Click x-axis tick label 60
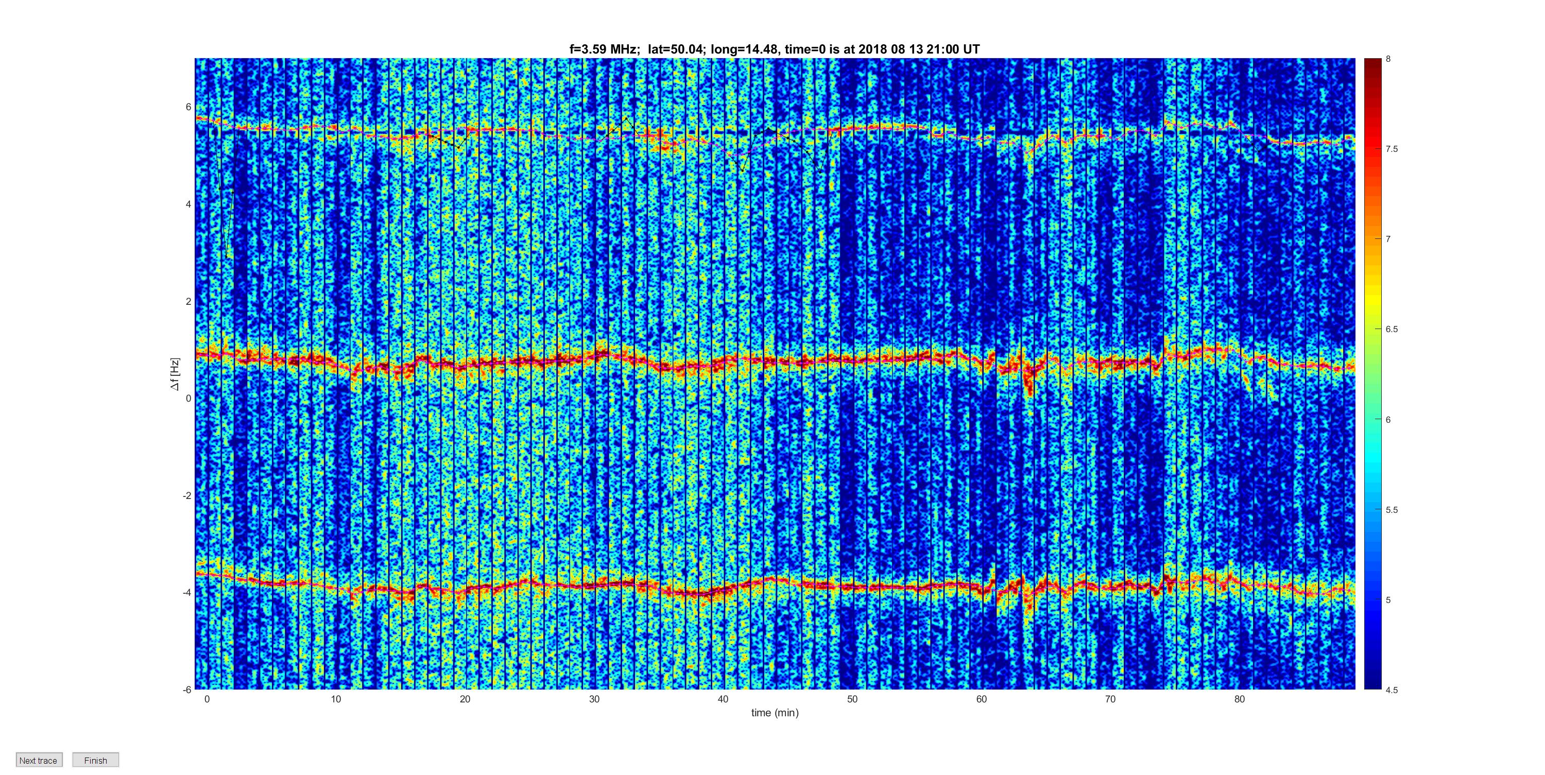 [981, 699]
